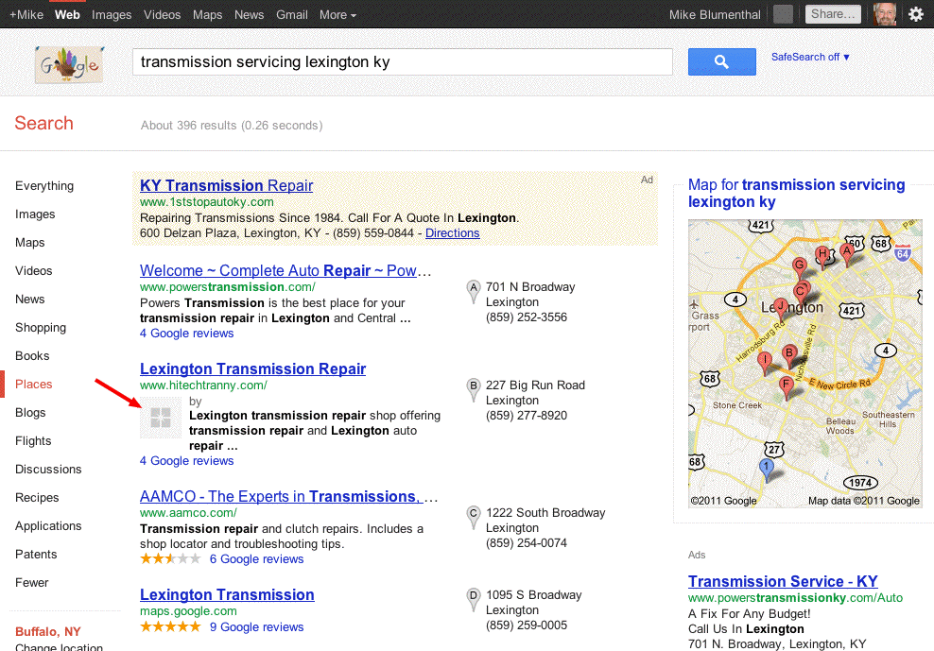Image resolution: width=934 pixels, height=651 pixels.
Task: Click map pin A beside 701 N Broadway
Action: 474,292
